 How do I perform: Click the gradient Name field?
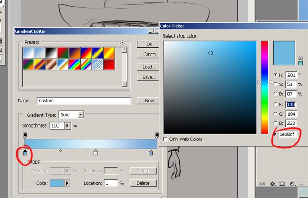click(x=84, y=101)
